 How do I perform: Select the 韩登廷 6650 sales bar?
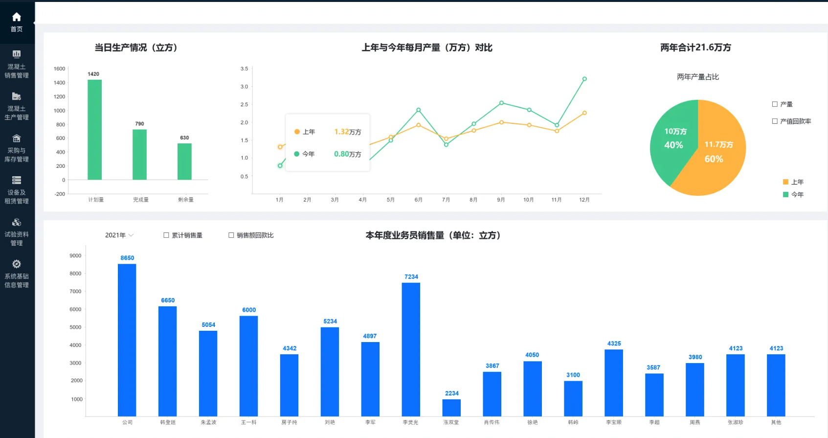coord(168,361)
